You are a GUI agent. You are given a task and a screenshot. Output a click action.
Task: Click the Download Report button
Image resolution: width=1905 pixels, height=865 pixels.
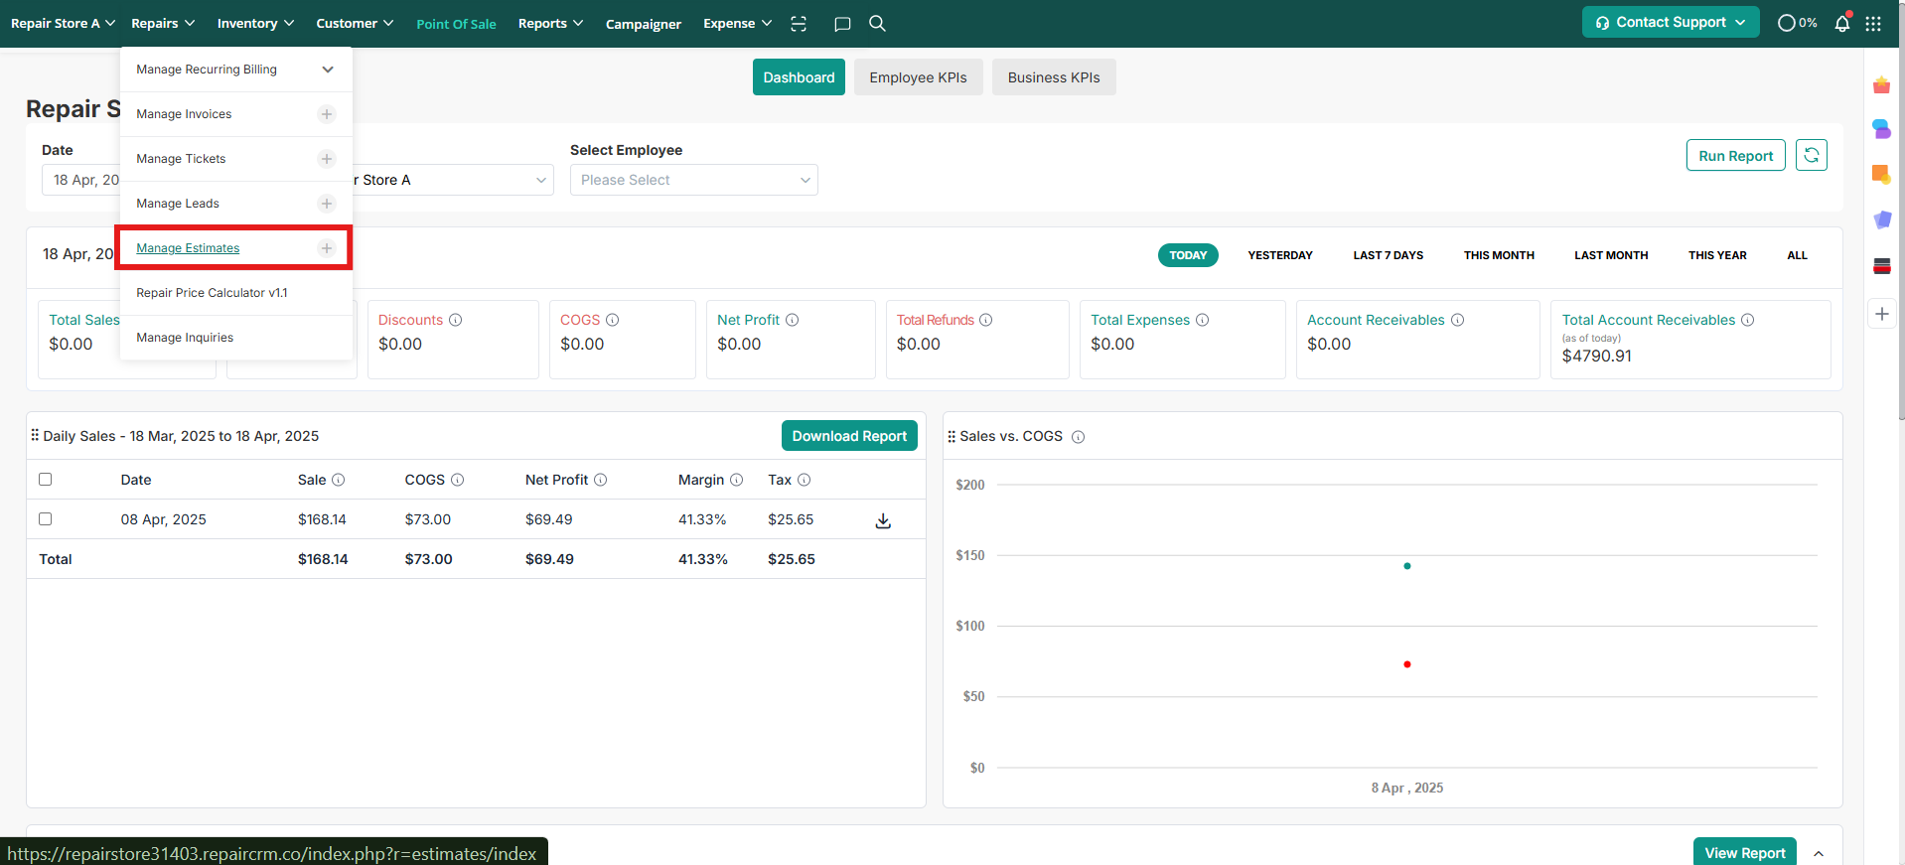tap(848, 436)
